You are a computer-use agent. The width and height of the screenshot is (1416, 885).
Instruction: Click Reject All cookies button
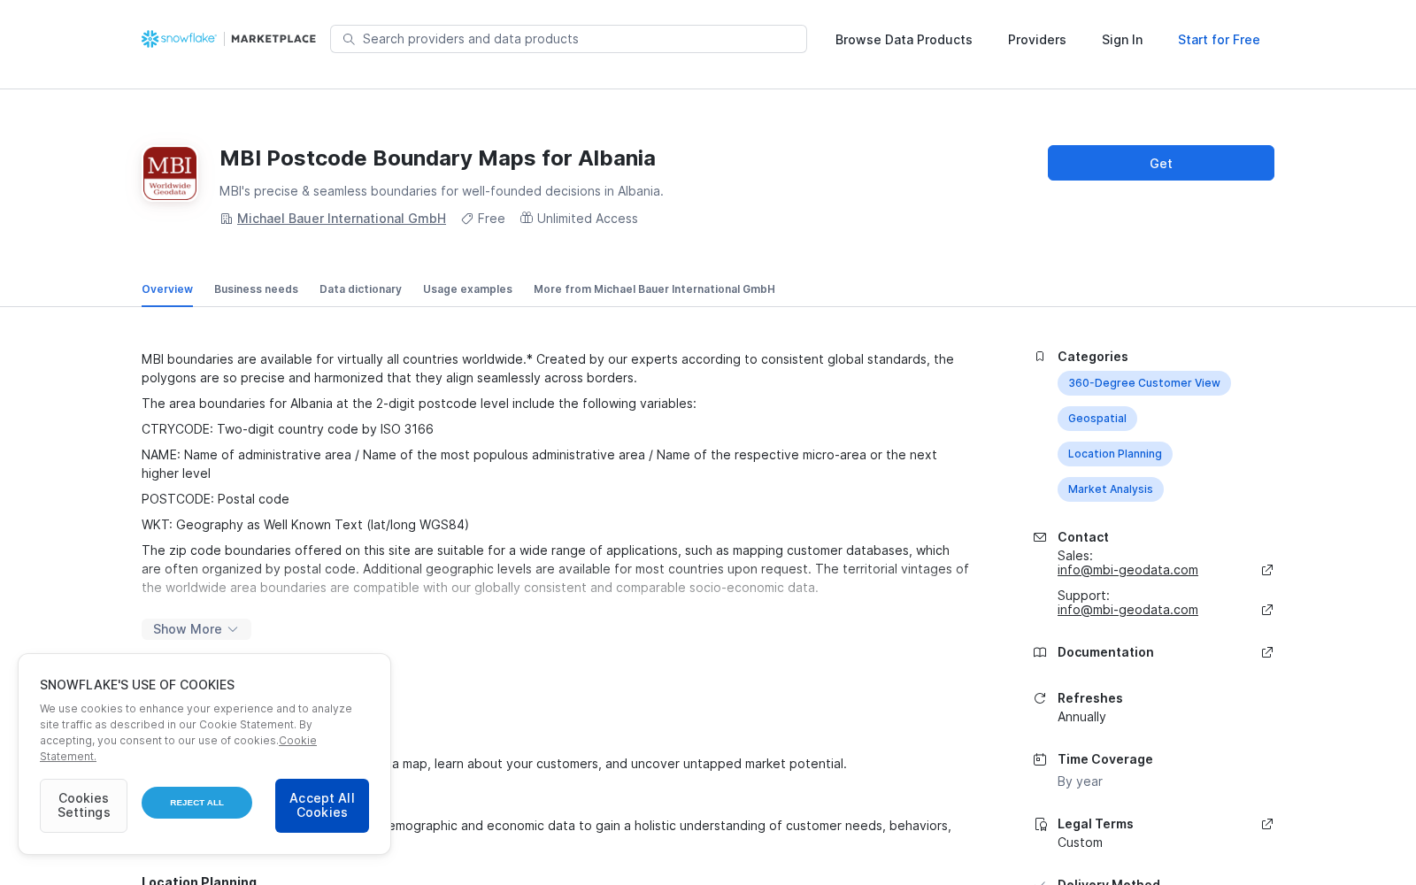[x=196, y=803]
